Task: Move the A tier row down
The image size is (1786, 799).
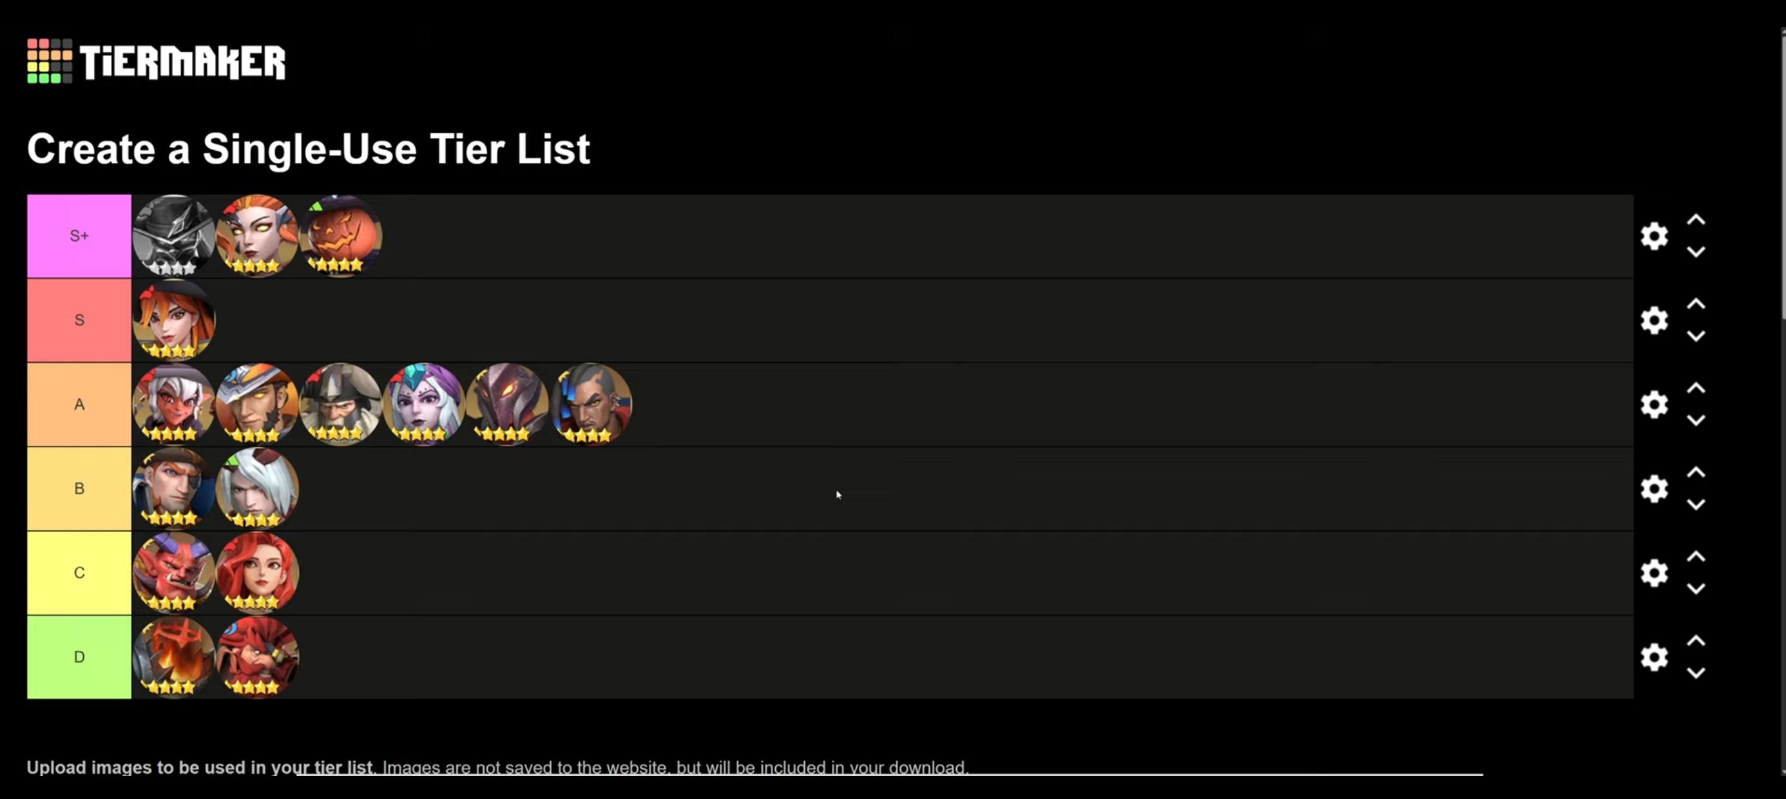Action: [1696, 420]
